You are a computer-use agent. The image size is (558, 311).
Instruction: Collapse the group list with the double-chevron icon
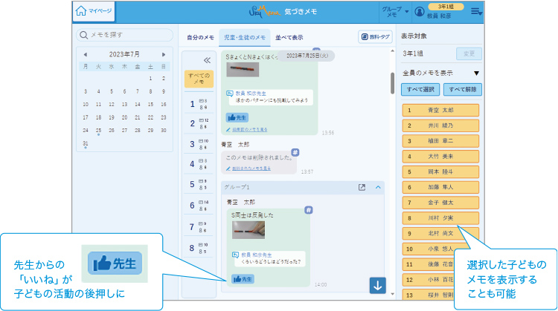point(208,60)
